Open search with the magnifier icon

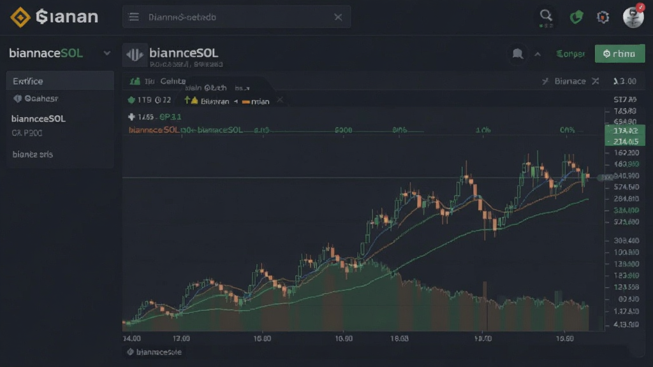[546, 16]
